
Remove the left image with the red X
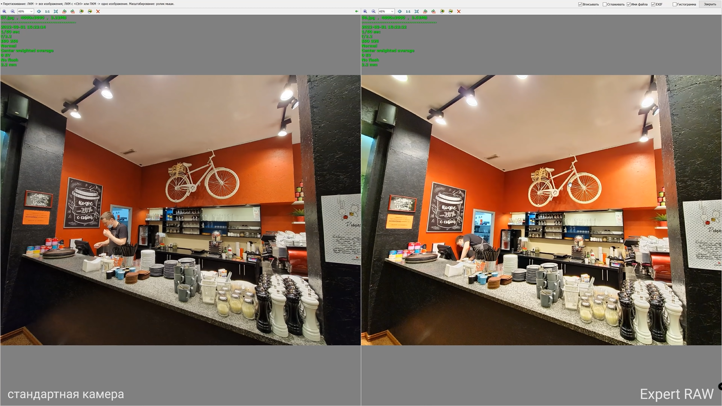(x=98, y=11)
